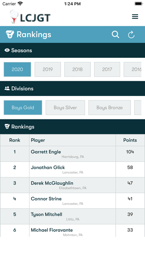Click the medal icon beside Rankings title

coord(10,34)
